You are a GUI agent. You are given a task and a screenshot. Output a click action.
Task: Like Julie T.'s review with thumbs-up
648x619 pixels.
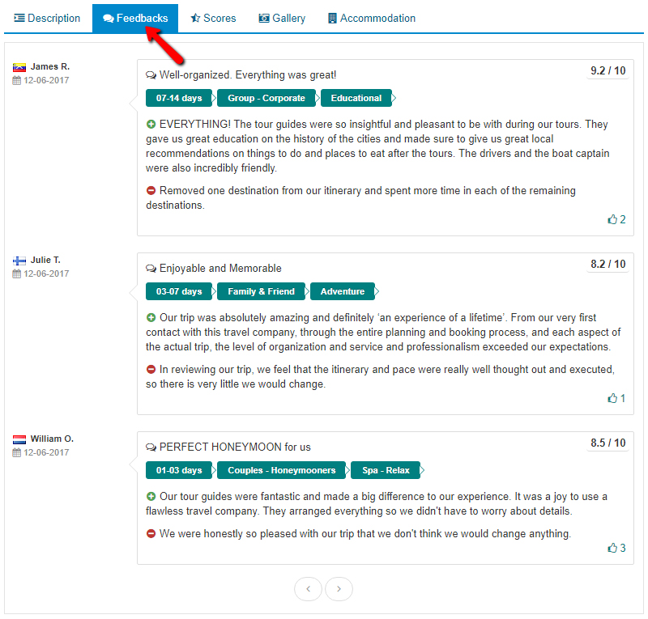point(612,398)
